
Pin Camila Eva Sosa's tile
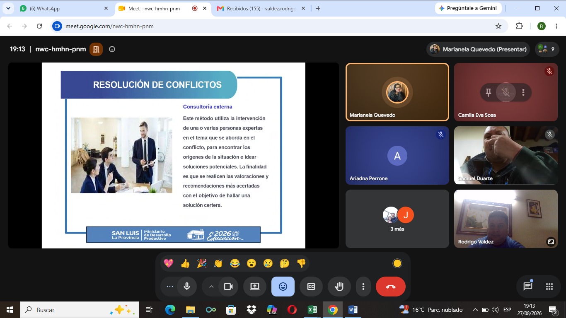coord(488,92)
